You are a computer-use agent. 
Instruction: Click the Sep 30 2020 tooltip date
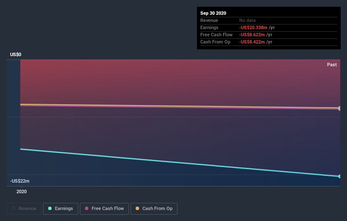[213, 13]
